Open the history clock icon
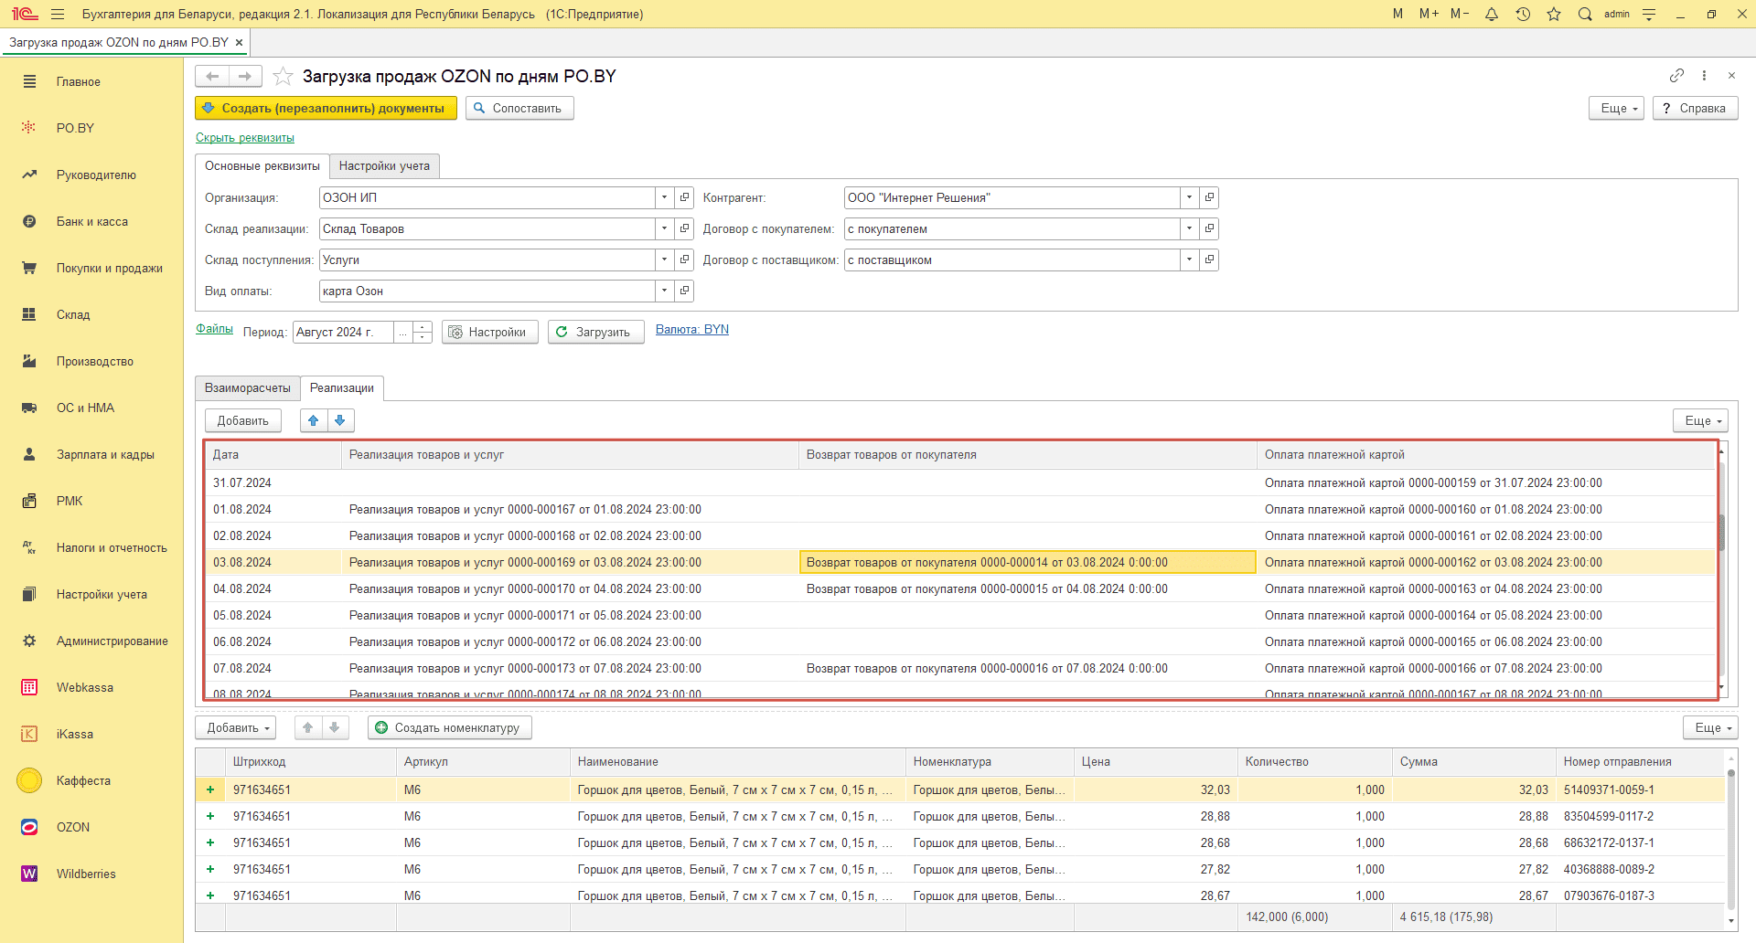Image resolution: width=1756 pixels, height=943 pixels. click(1523, 14)
